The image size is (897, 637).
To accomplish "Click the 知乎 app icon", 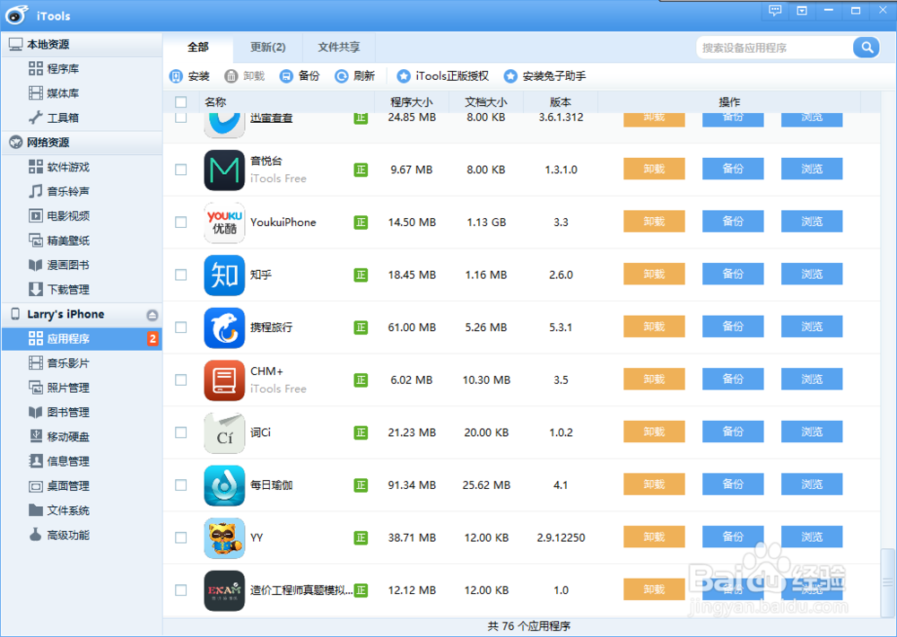I will pos(224,275).
